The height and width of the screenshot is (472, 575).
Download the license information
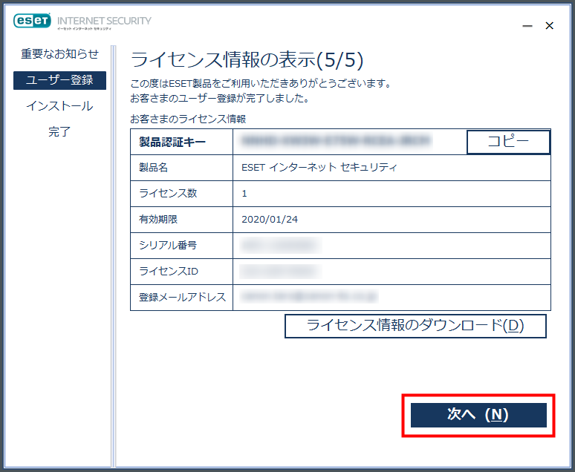[415, 326]
